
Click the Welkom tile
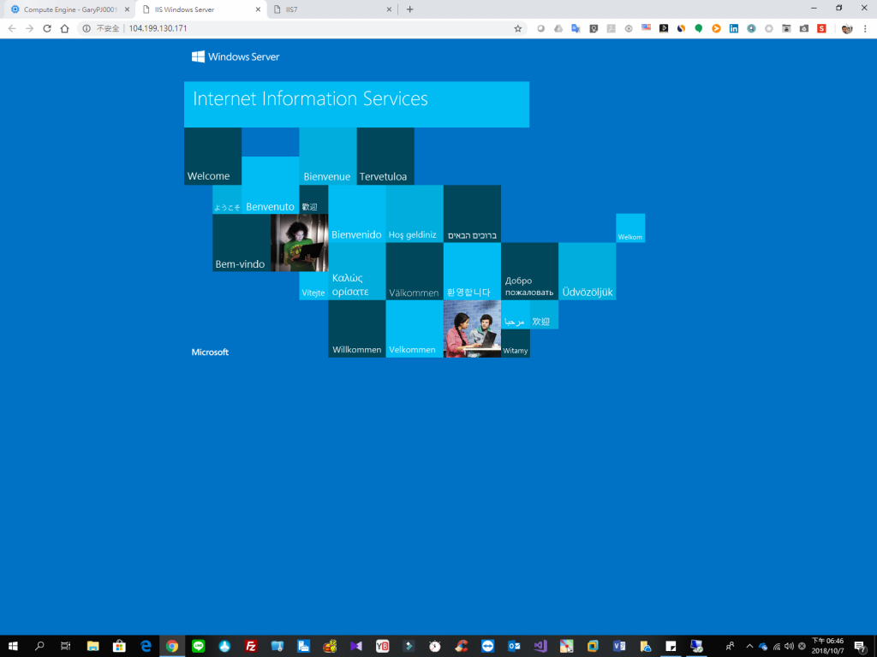tap(630, 228)
